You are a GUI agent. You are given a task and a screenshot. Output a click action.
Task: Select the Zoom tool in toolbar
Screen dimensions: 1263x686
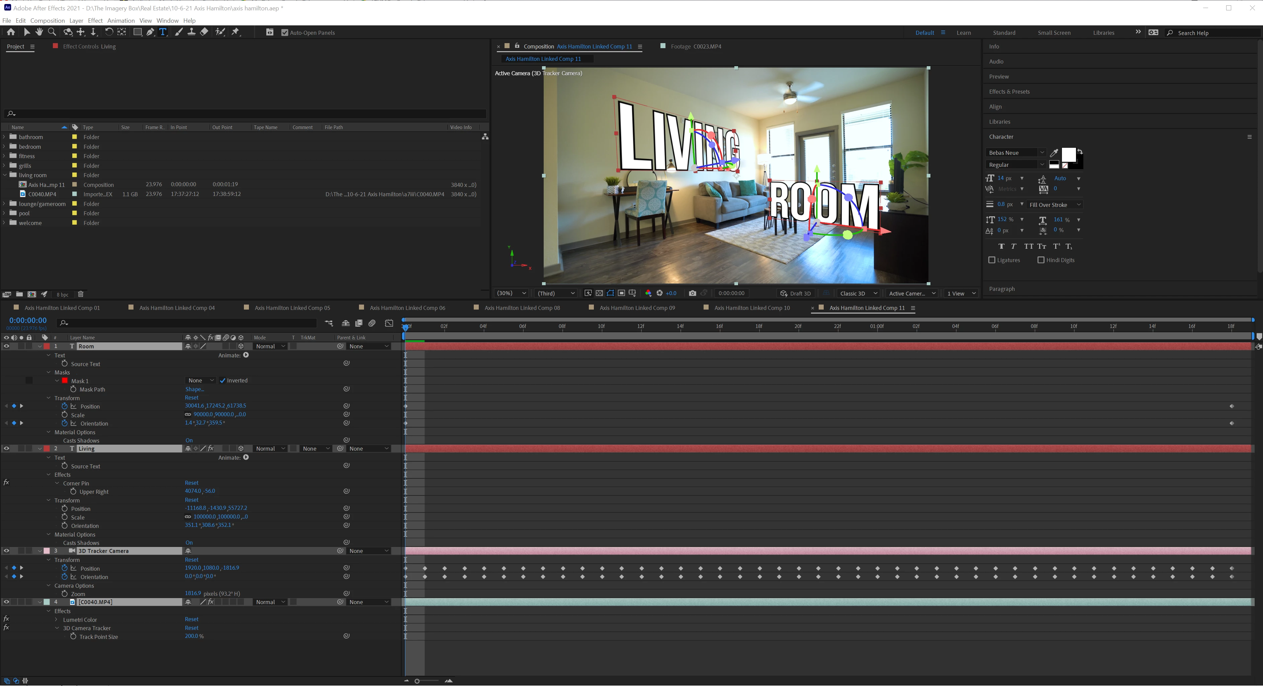(52, 32)
